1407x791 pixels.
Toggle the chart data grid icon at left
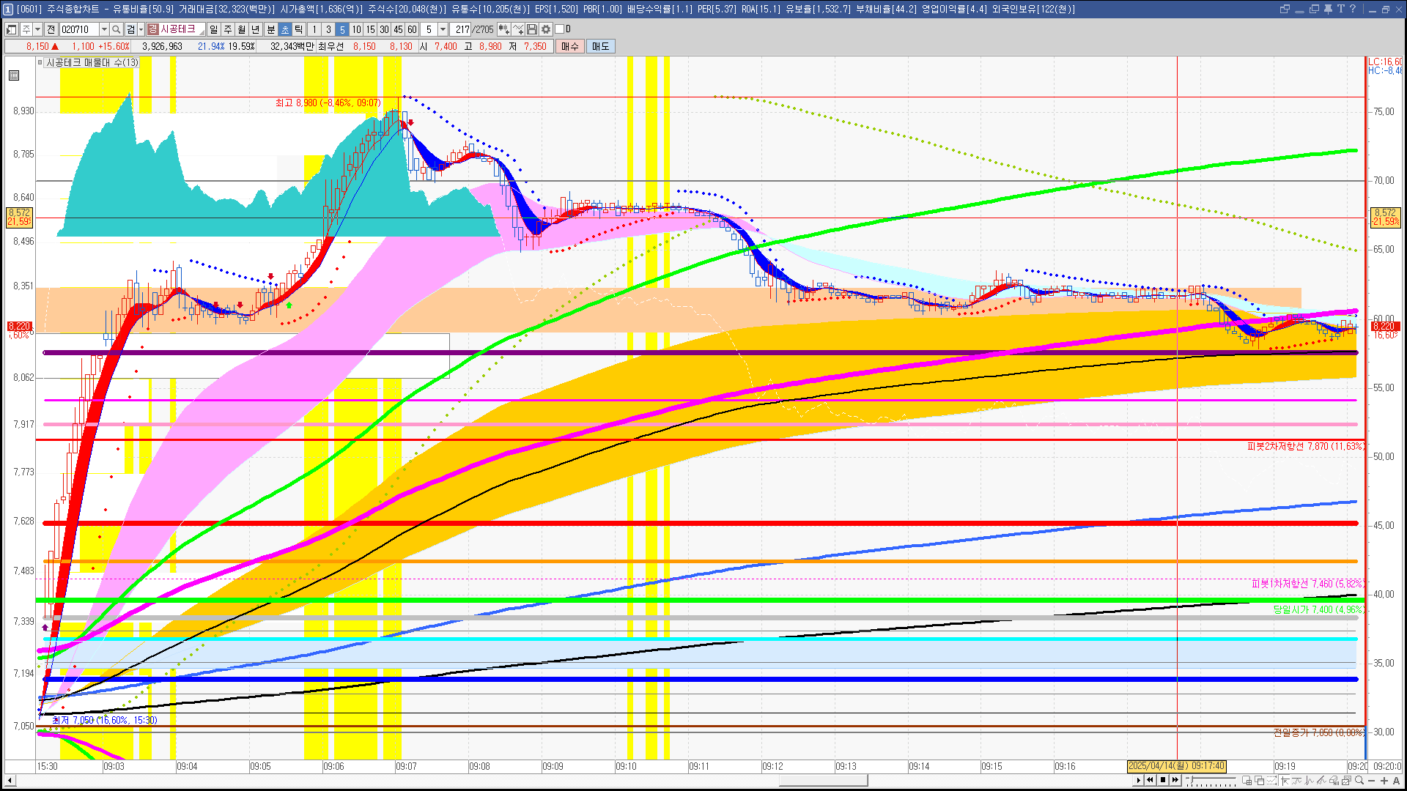14,75
